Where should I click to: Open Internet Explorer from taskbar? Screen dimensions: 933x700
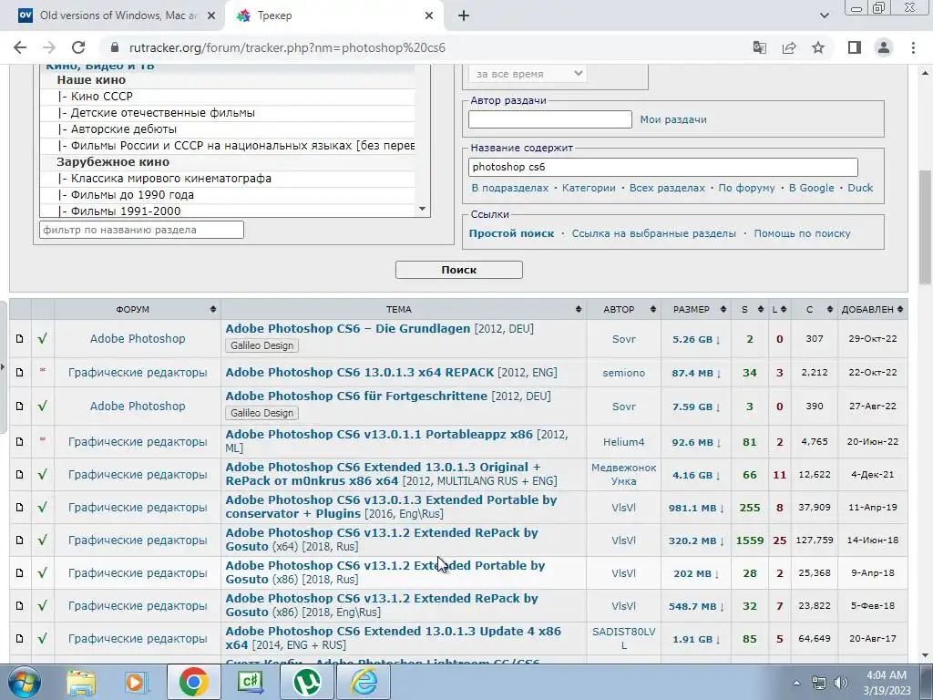point(364,682)
